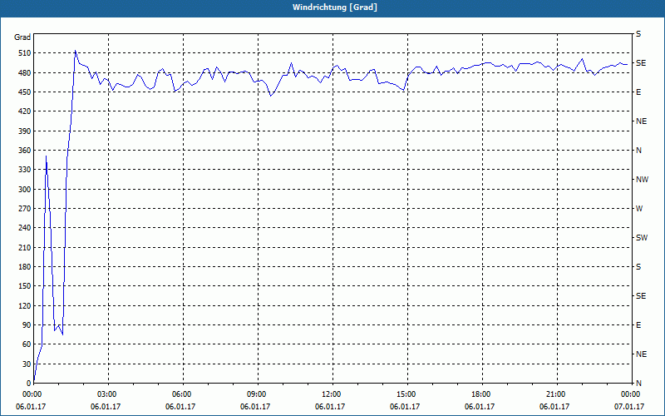Click the Windrichtung [Grad] title bar
This screenshot has height=416, width=665.
pyautogui.click(x=334, y=7)
